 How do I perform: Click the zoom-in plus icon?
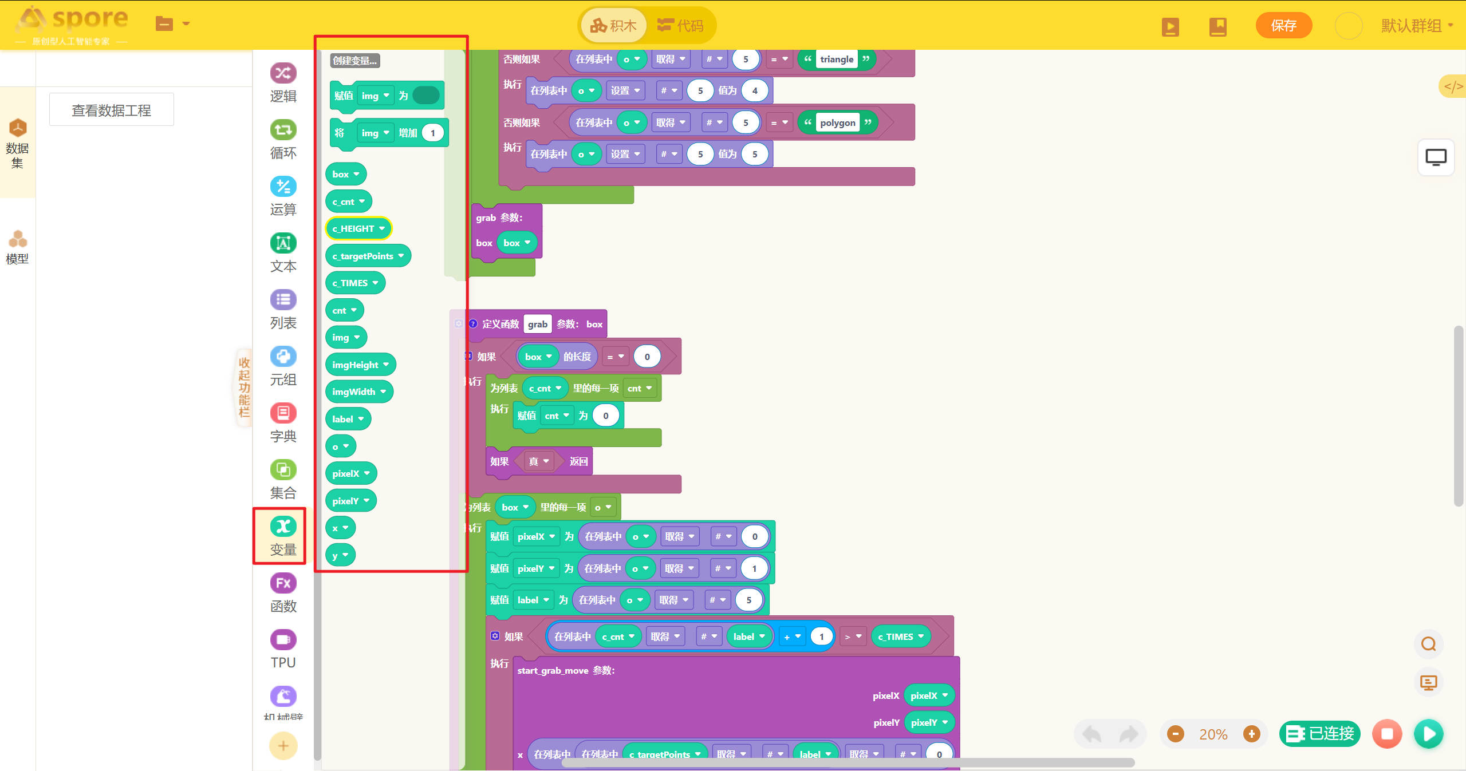coord(1251,733)
